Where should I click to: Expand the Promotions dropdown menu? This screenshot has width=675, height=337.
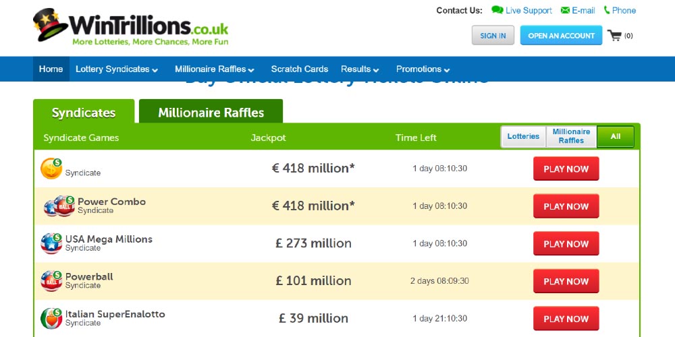coord(423,69)
